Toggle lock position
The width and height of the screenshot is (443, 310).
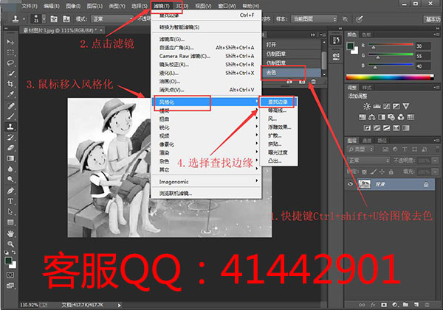382,172
